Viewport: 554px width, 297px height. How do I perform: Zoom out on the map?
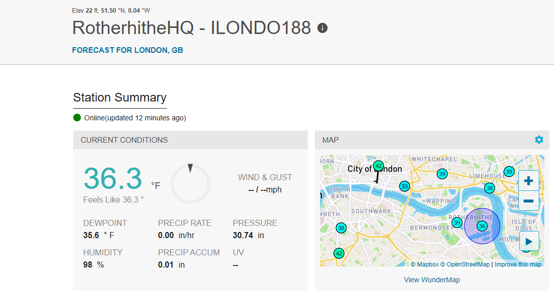point(529,201)
